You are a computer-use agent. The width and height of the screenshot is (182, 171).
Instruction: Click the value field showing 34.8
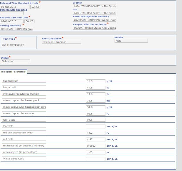(96, 107)
